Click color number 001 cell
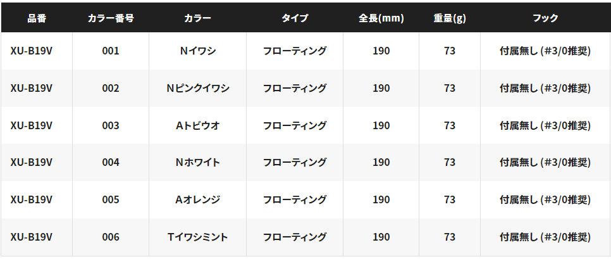611x259 pixels. (x=111, y=51)
